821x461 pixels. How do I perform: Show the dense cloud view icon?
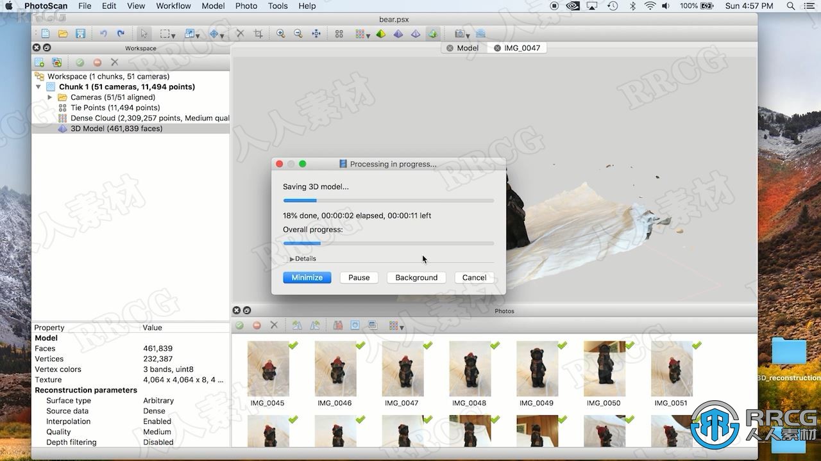click(359, 33)
